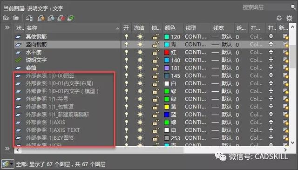
Task: Click status icon of 其他钢筋 layer
Action: point(18,37)
